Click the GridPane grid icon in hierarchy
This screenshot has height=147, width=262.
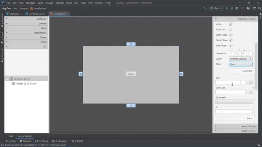click(11, 79)
